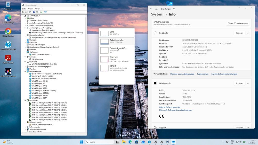Collapse the Geräteinfo section chevron
This screenshot has height=145, width=258.
tap(248, 33)
